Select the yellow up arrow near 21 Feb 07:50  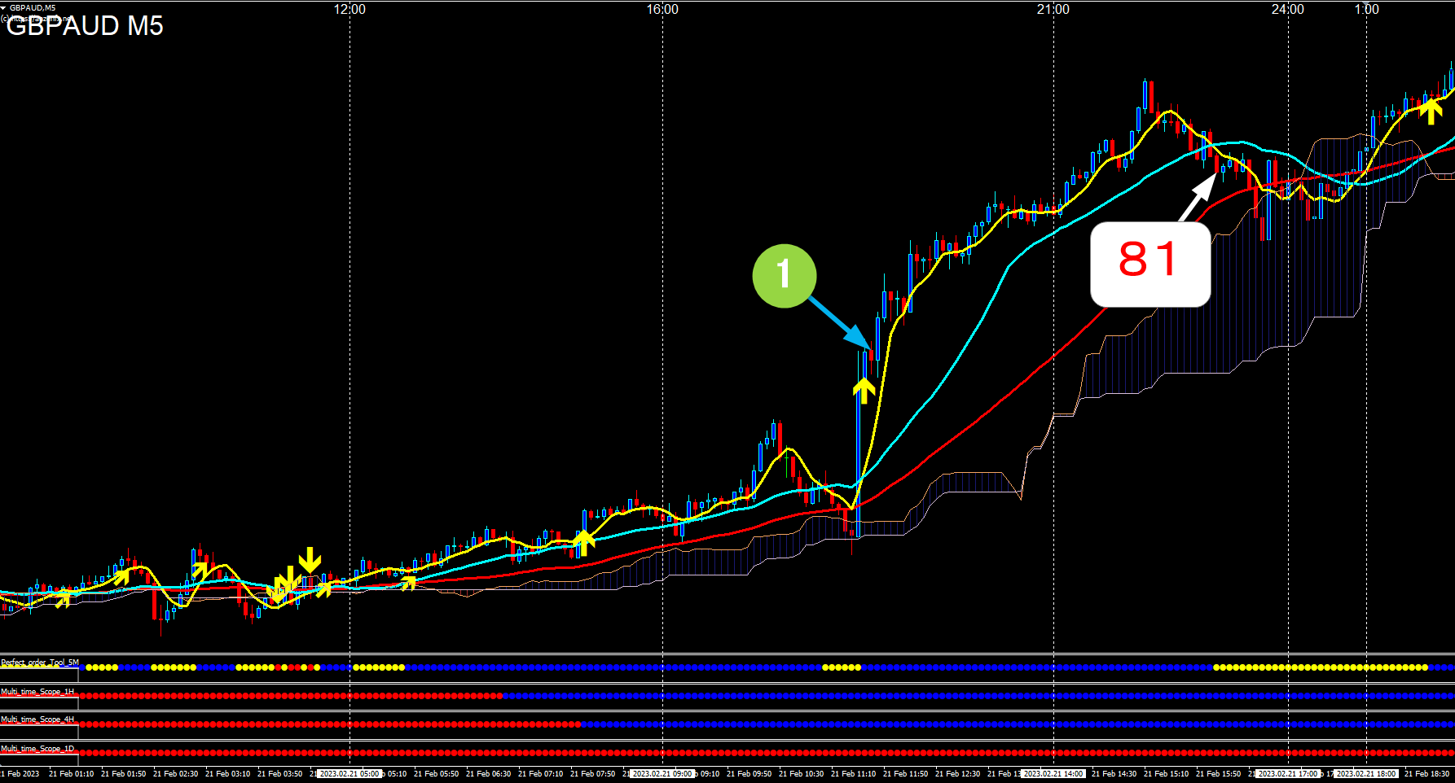point(582,542)
